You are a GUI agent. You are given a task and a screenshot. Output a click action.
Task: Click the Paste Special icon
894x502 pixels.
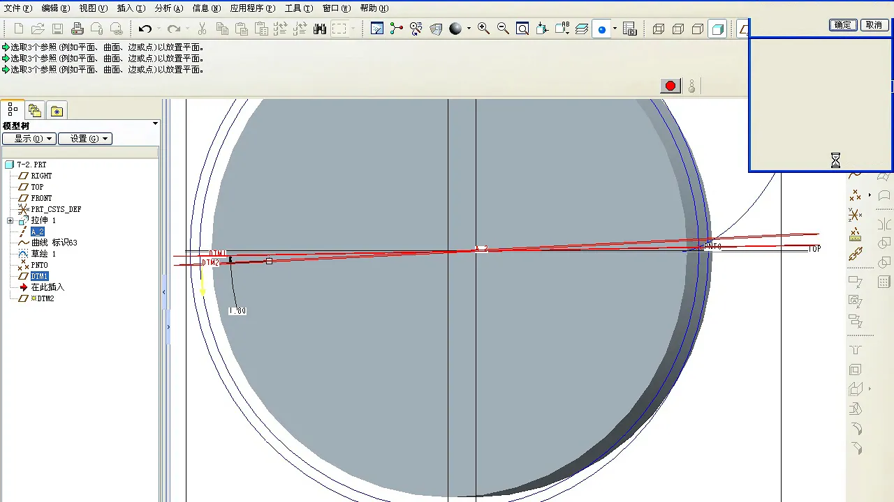(x=261, y=29)
